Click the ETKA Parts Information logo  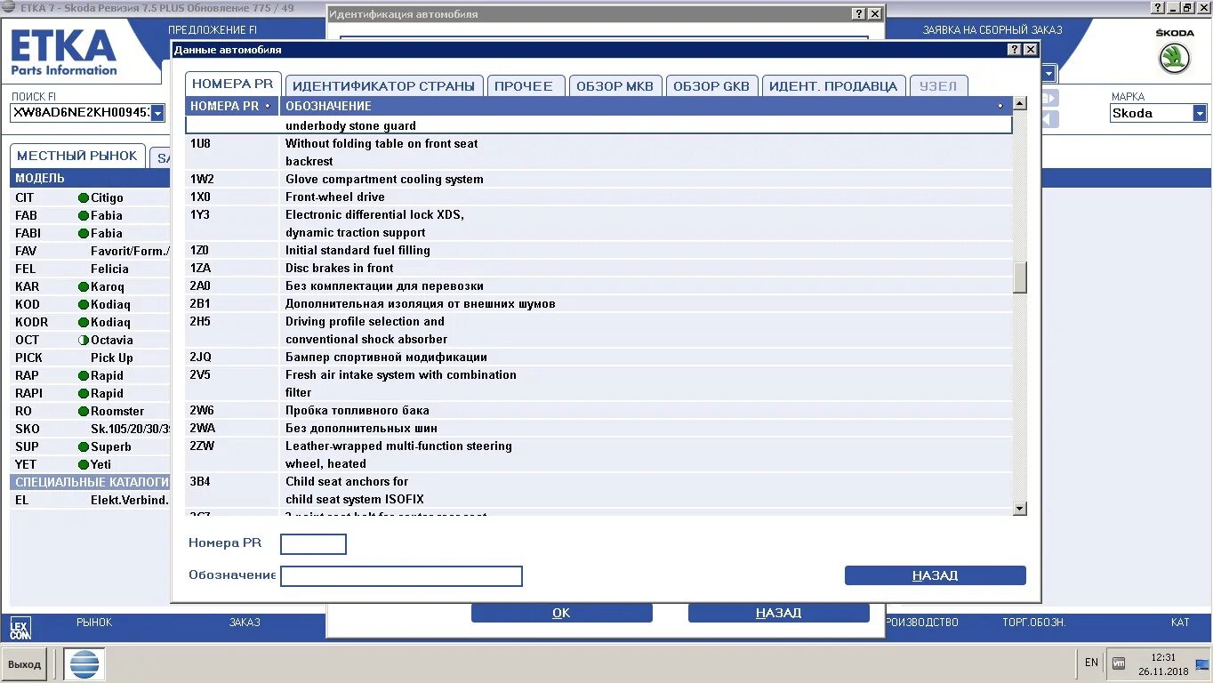(x=63, y=53)
